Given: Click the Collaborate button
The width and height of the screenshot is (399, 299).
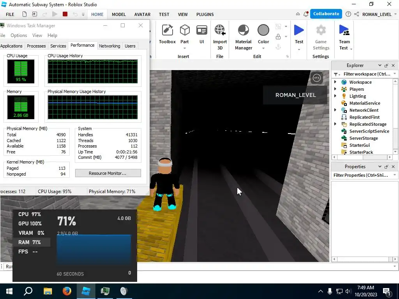Looking at the screenshot, I should click(x=326, y=14).
